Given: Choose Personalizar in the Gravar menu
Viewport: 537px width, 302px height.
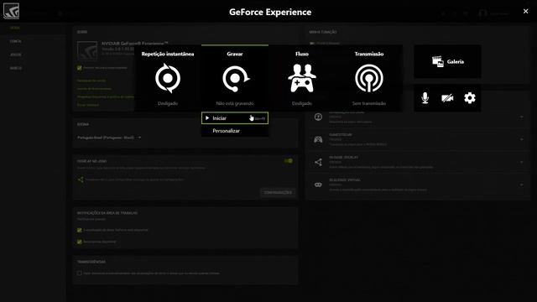Looking at the screenshot, I should click(x=226, y=131).
